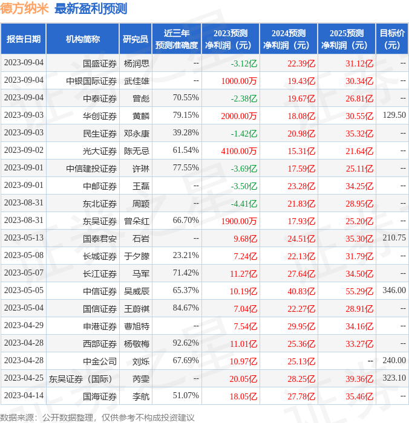This screenshot has width=409, height=423.
Task: Click the 2025预测净利润 column header
Action: tap(347, 39)
